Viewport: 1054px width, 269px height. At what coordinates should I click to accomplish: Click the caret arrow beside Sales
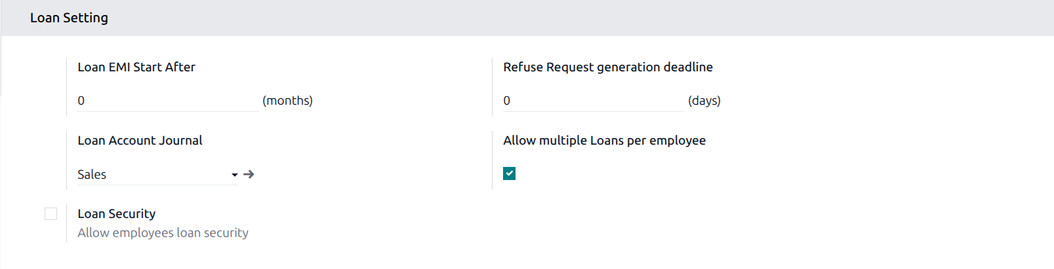tap(234, 175)
